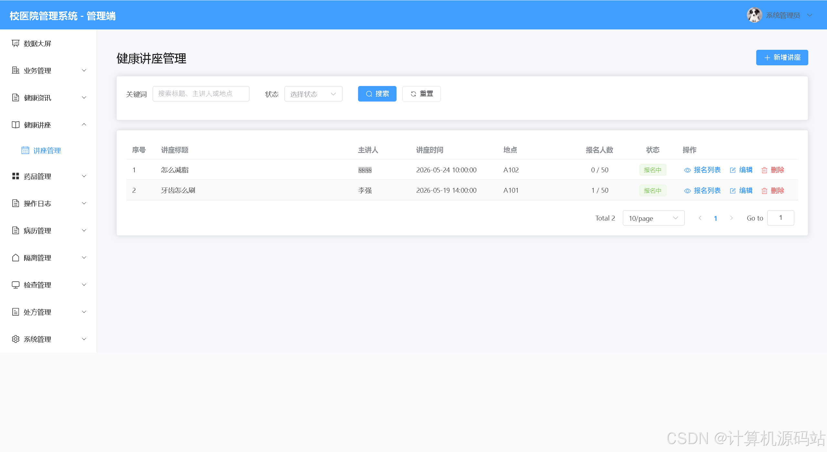Click the 处方管理 list icon
The height and width of the screenshot is (452, 827).
(x=16, y=312)
